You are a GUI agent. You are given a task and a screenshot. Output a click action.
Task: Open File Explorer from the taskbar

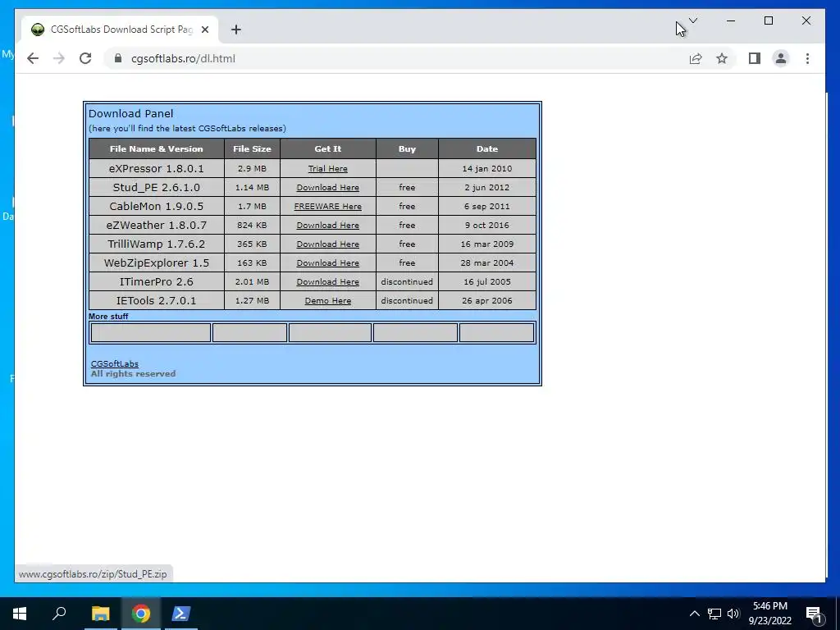pyautogui.click(x=100, y=614)
